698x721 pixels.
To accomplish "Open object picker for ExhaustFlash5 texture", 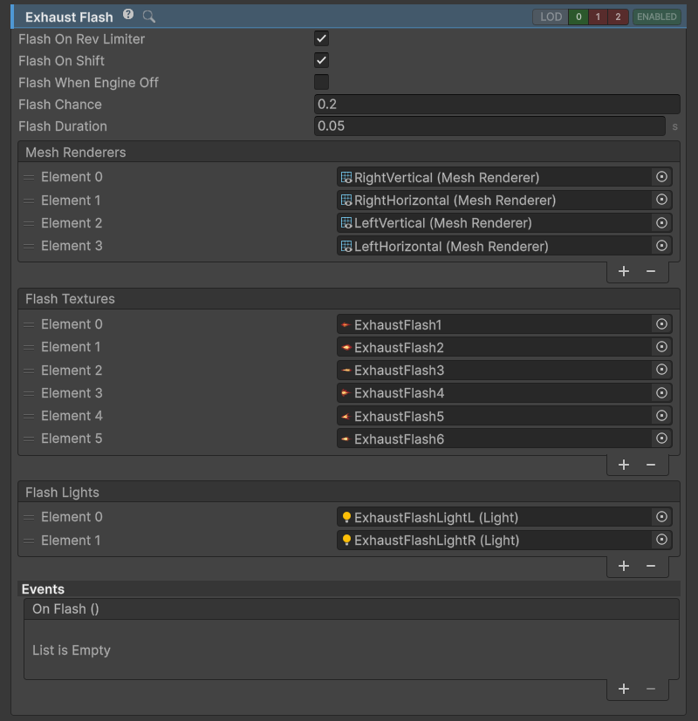I will coord(661,416).
